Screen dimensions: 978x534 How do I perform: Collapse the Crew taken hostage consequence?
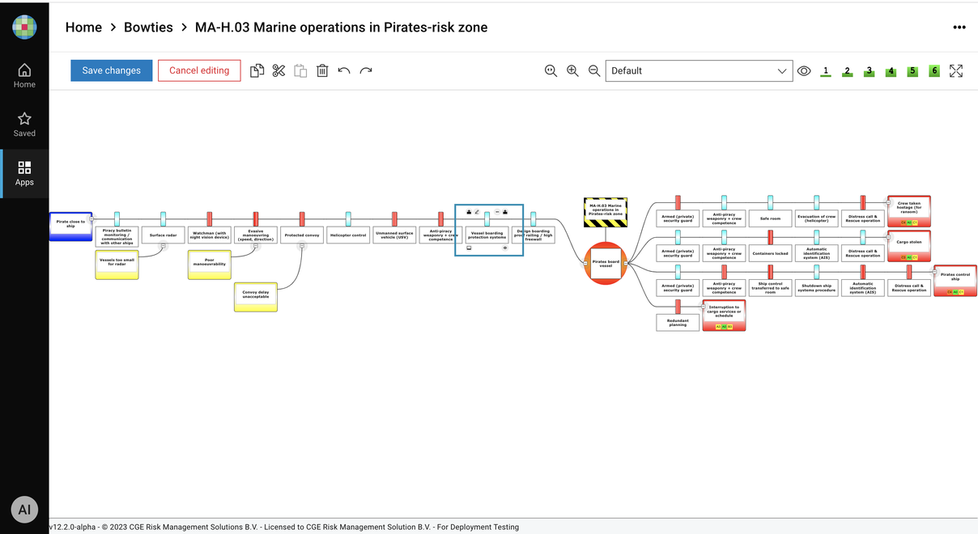click(888, 204)
